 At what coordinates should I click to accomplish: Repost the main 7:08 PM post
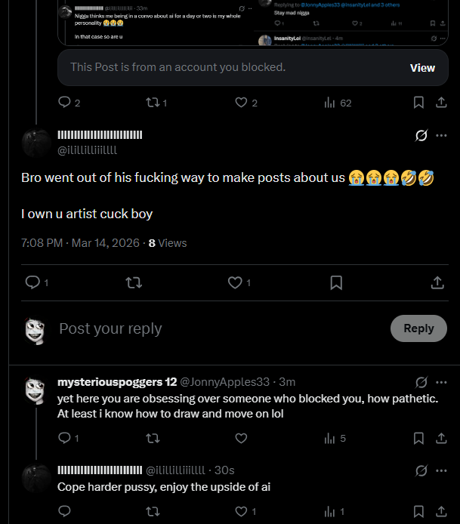[133, 282]
